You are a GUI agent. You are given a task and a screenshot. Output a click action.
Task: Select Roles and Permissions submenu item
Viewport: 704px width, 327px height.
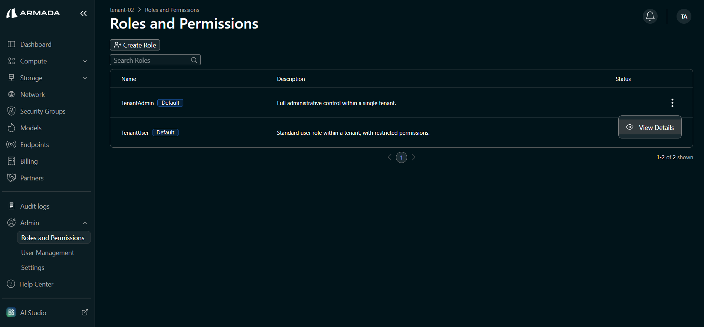tap(54, 238)
